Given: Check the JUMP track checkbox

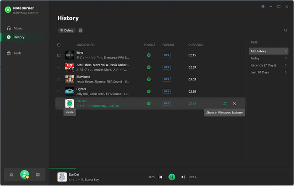Looking at the screenshot, I should [59, 67].
